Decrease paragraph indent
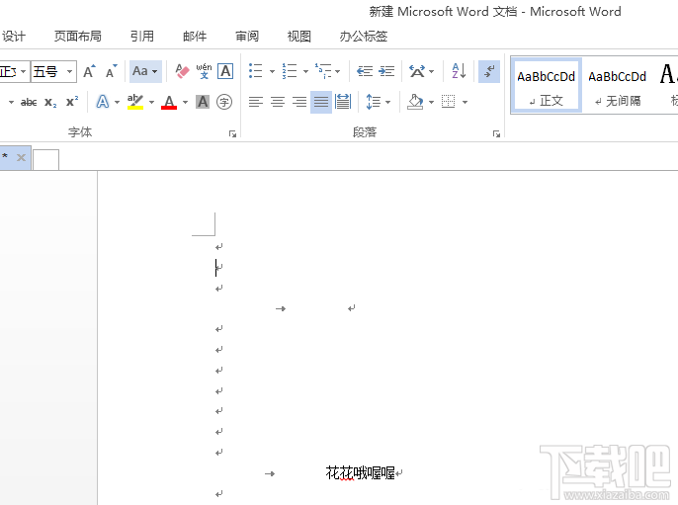This screenshot has width=678, height=505. (365, 71)
